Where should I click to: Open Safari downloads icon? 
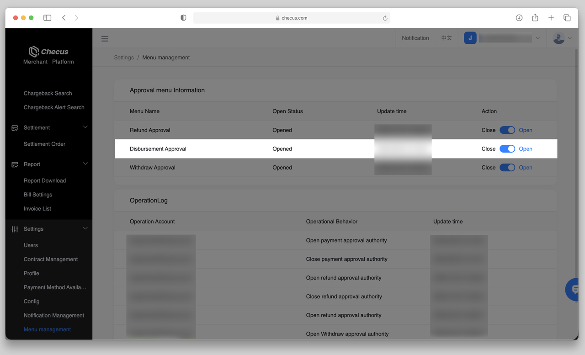[519, 18]
